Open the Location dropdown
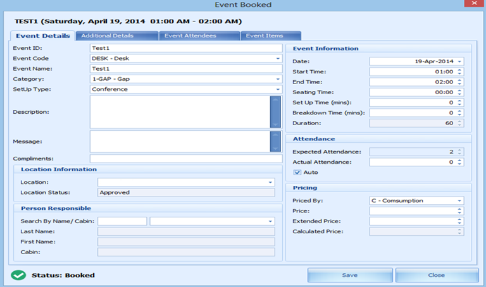Screen dimensions: 486x287 point(270,182)
